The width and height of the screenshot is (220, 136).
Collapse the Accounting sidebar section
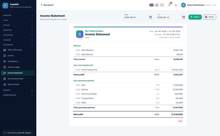18,45
